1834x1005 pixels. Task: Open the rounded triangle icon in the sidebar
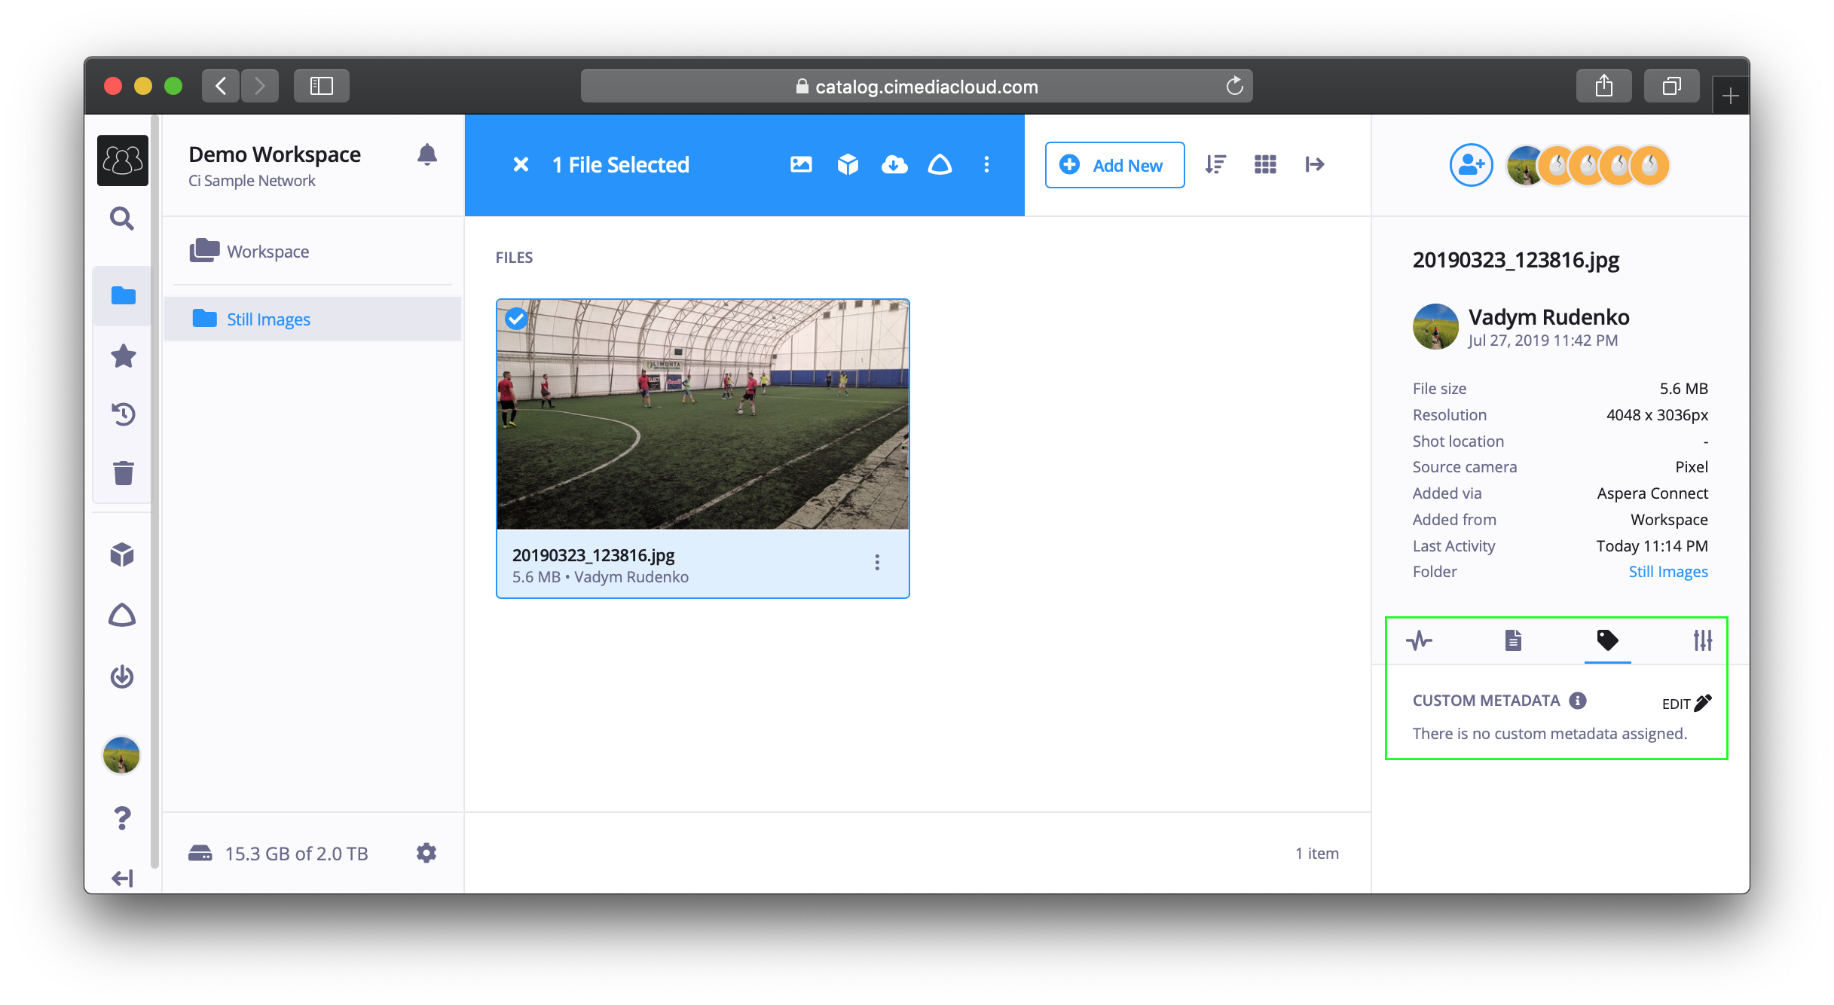point(122,616)
